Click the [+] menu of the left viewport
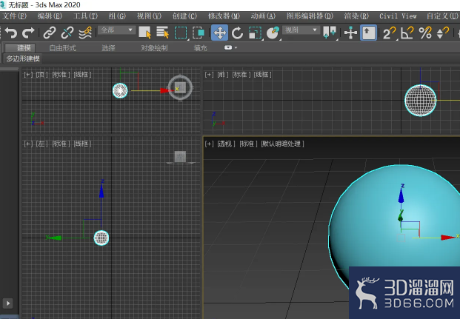This screenshot has height=319, width=460. pos(28,144)
